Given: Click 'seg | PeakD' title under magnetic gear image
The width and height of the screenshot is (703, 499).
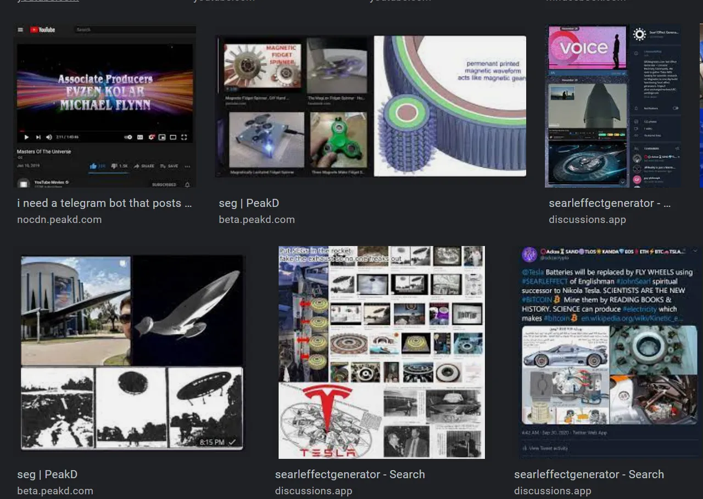Looking at the screenshot, I should [x=249, y=203].
